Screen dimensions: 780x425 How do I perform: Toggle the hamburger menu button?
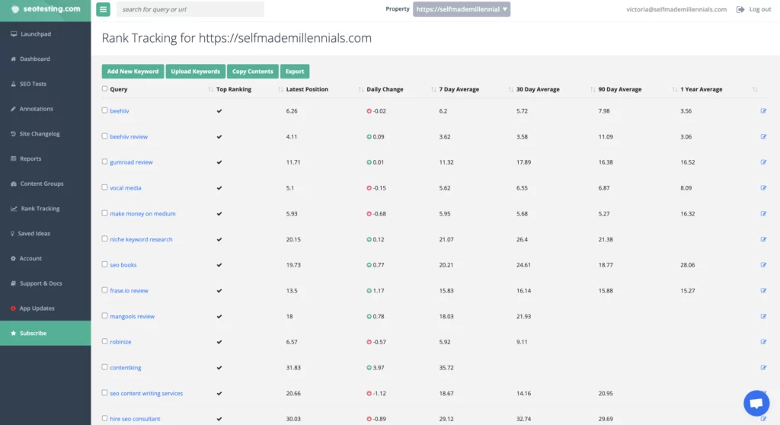click(103, 9)
